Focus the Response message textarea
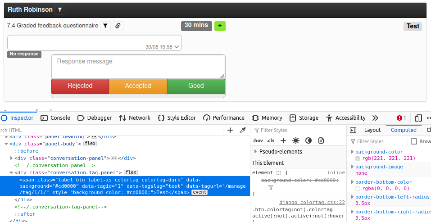 tap(138, 67)
